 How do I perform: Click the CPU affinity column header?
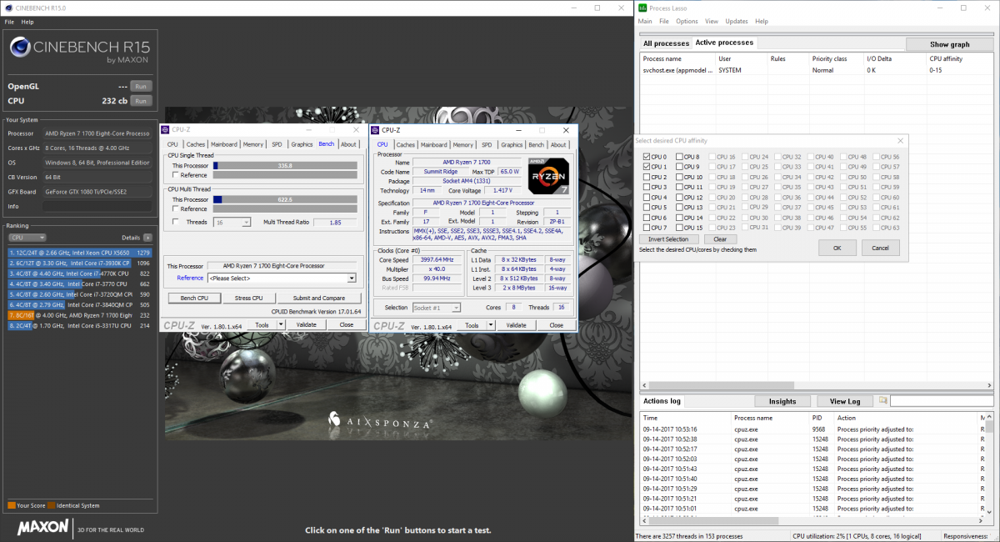point(959,59)
